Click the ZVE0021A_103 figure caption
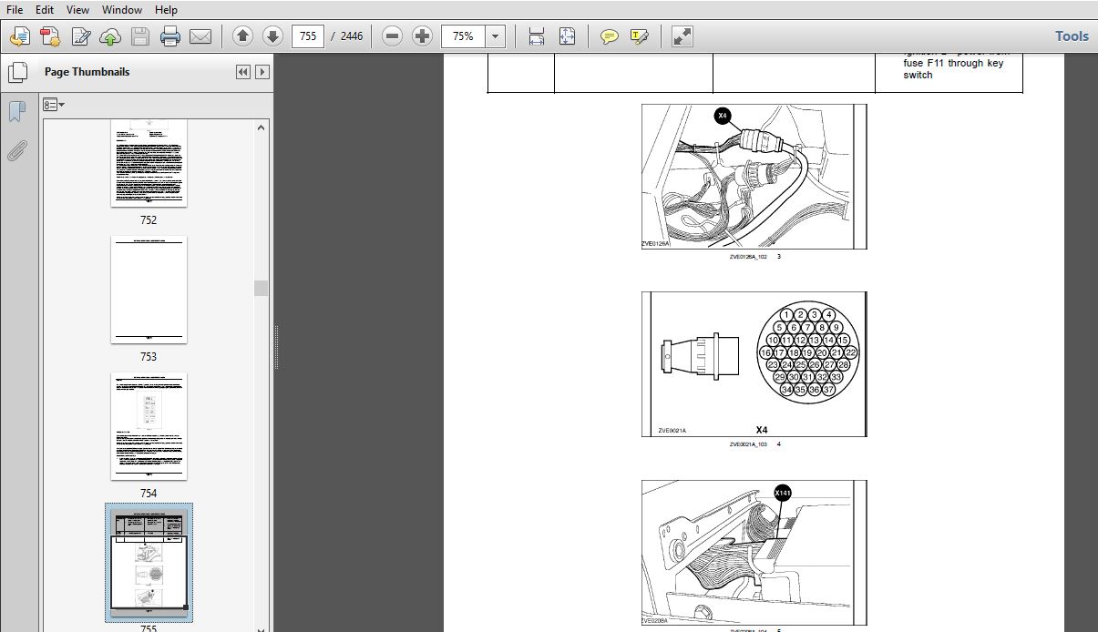Viewport: 1098px width, 632px height. pyautogui.click(x=748, y=444)
